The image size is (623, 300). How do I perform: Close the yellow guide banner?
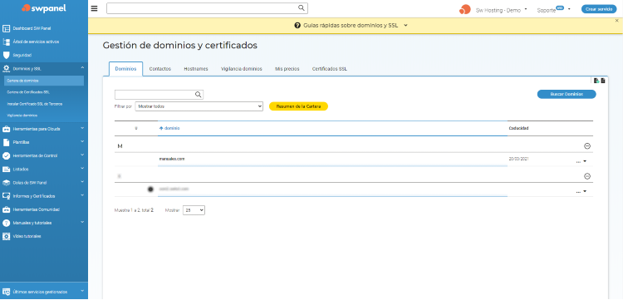[617, 20]
